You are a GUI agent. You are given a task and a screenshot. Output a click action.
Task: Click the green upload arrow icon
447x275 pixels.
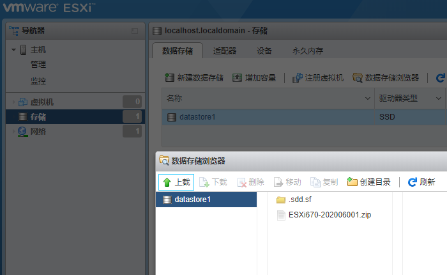click(167, 182)
